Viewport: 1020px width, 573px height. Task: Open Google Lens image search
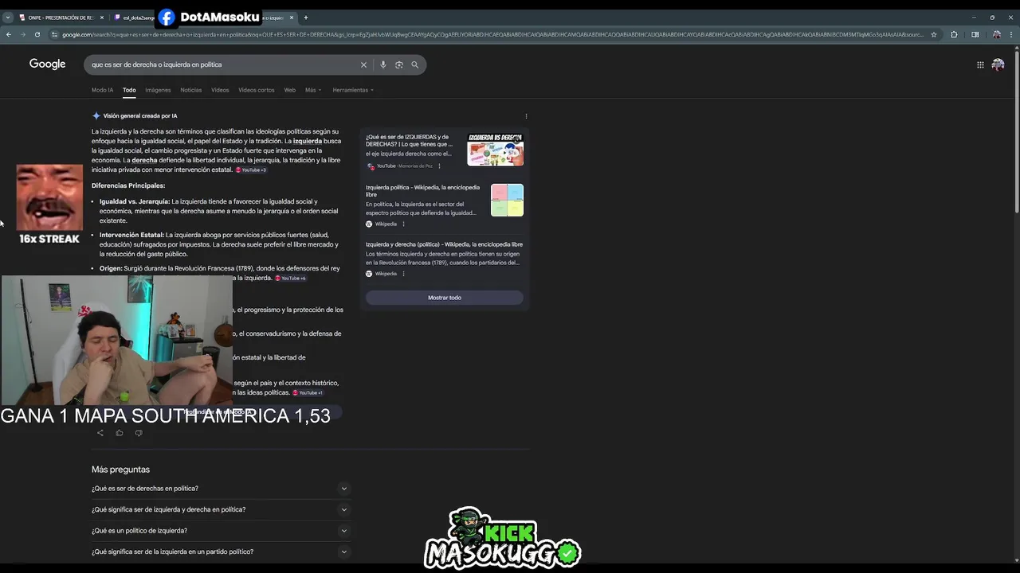coord(399,64)
